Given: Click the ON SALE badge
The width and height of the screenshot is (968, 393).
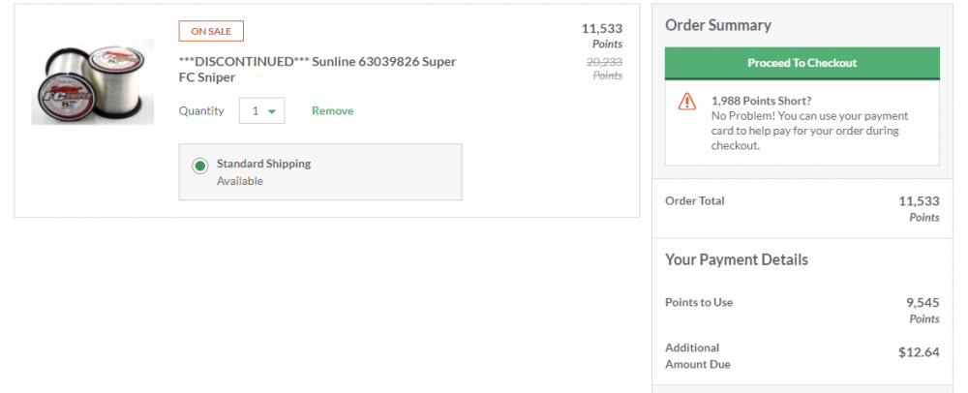Looking at the screenshot, I should [211, 31].
